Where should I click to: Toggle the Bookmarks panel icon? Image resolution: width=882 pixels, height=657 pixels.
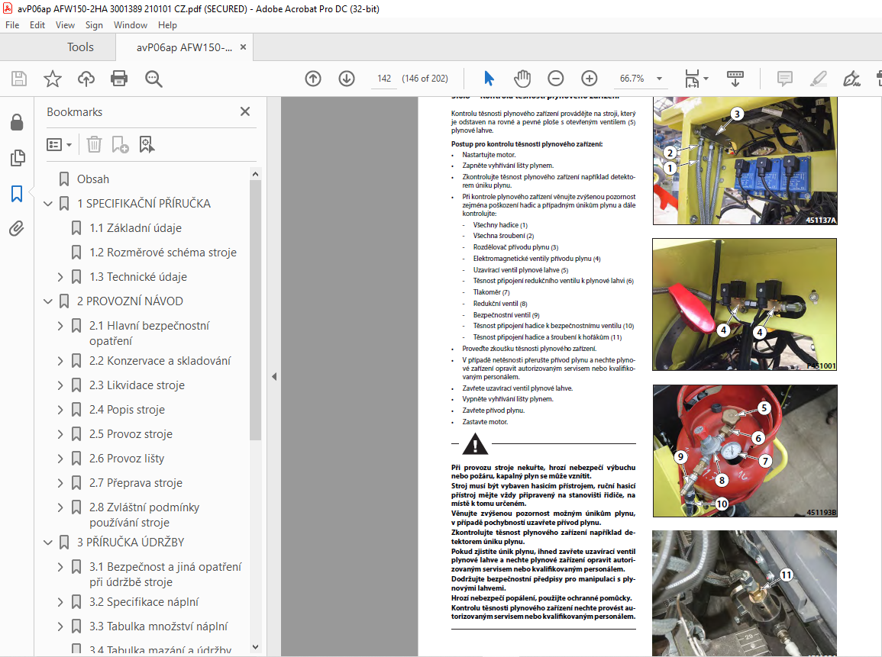click(17, 194)
